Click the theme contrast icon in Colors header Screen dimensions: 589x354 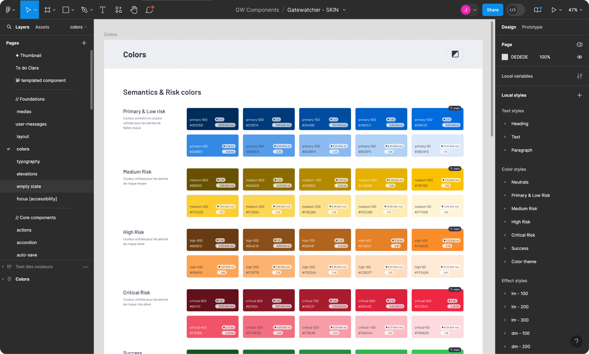pos(455,54)
